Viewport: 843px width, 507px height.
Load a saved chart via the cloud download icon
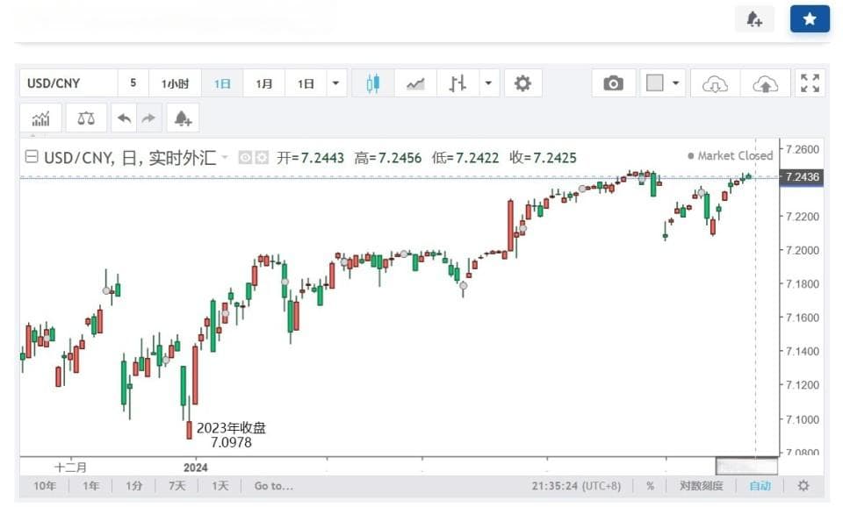point(715,83)
